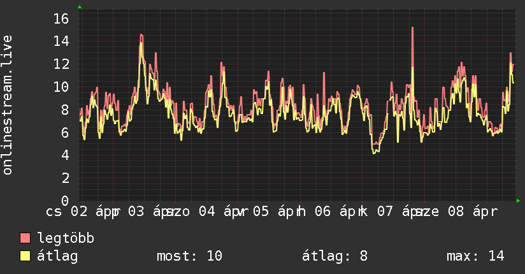525x274 pixels.
Task: Click the 'cs 02' x-axis date label
Action: coord(67,212)
